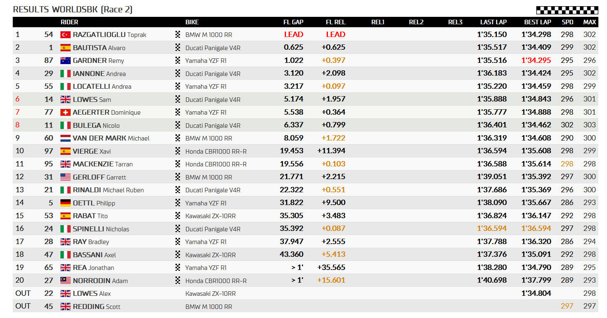The height and width of the screenshot is (318, 607).
Task: Click the chequered flag icon in Razgatlioglu's row
Action: click(178, 35)
